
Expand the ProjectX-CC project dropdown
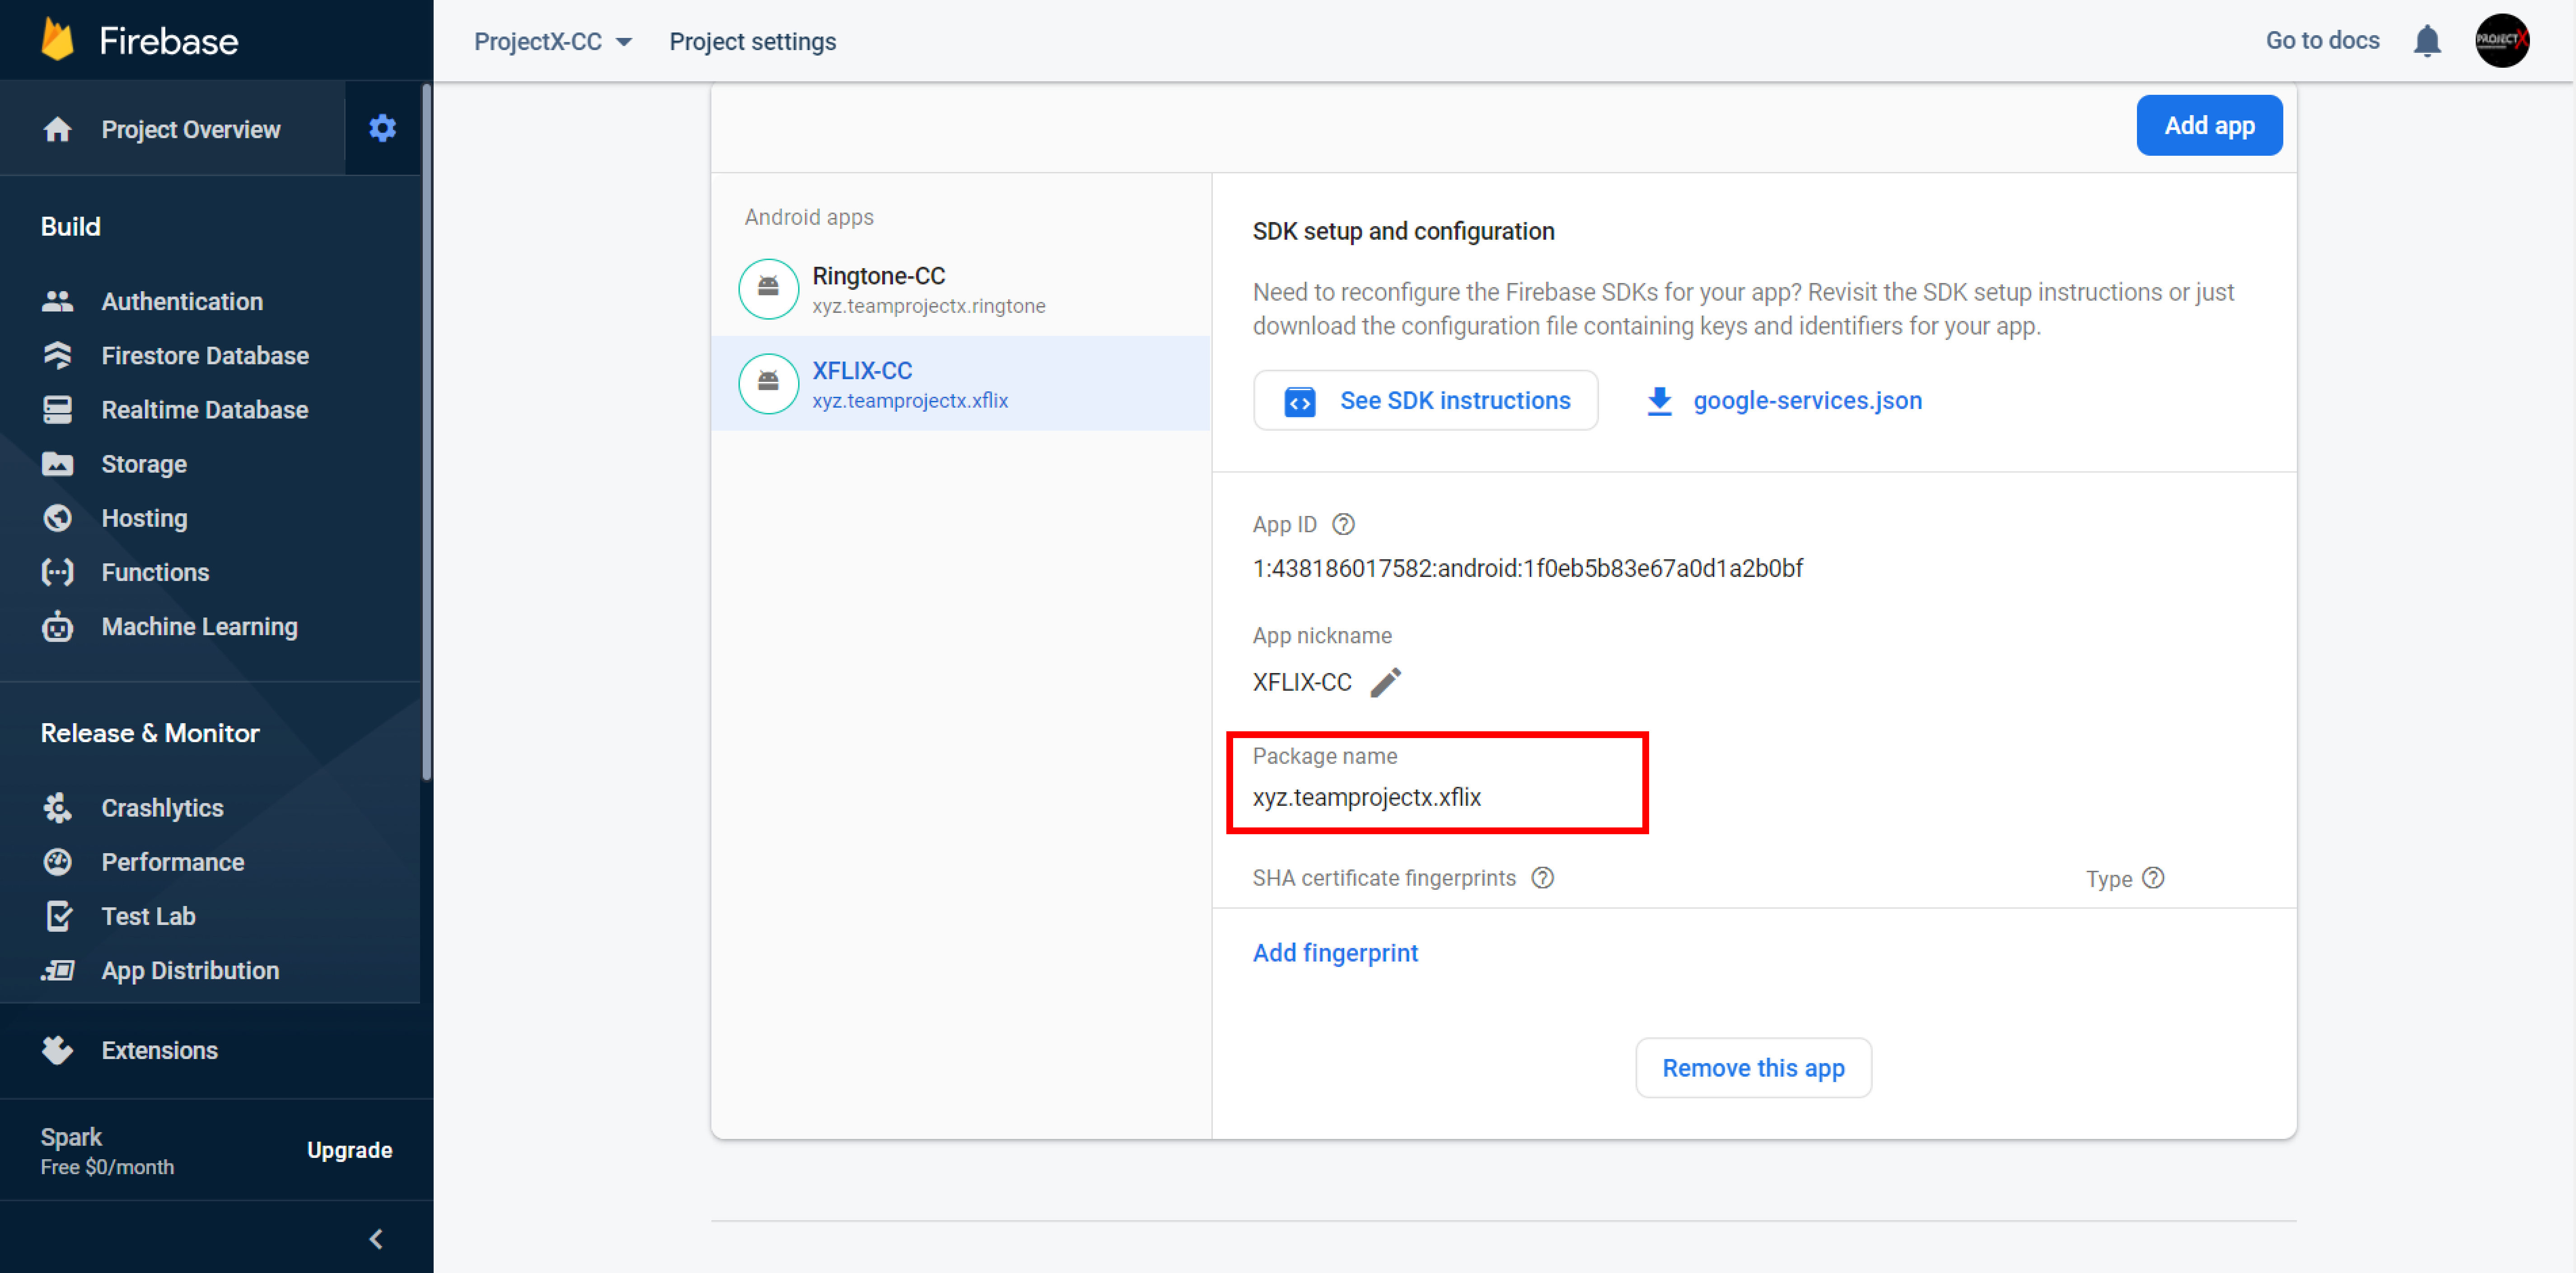click(553, 42)
